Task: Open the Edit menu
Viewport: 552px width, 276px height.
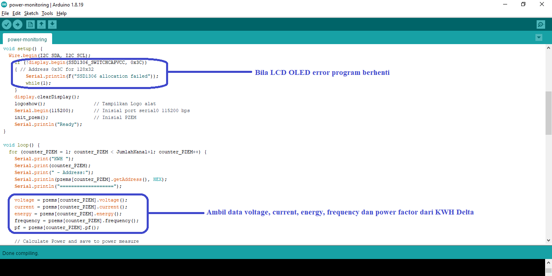Action: tap(17, 13)
